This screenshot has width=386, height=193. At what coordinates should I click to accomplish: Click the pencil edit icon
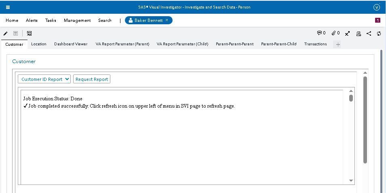(x=5, y=34)
